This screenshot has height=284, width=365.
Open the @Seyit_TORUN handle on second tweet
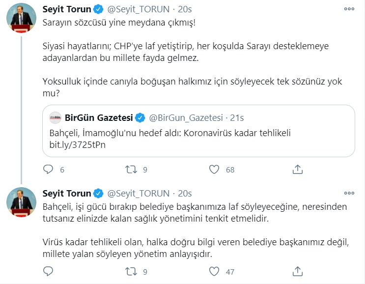[x=138, y=193]
